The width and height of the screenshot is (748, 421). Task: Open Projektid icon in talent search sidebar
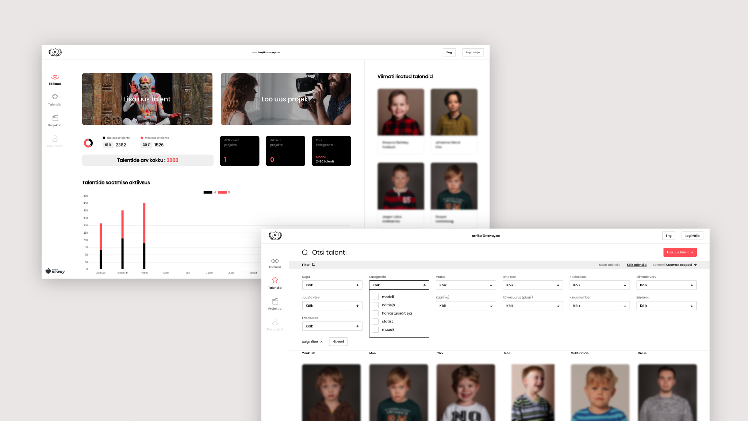point(275,301)
